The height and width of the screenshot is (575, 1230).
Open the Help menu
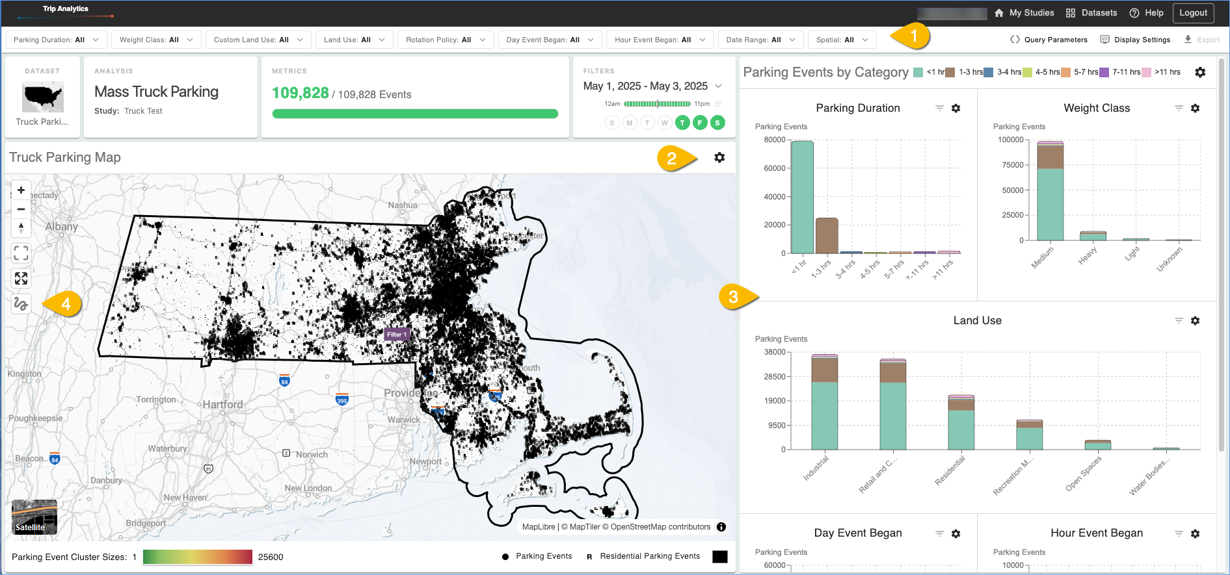[x=1147, y=13]
